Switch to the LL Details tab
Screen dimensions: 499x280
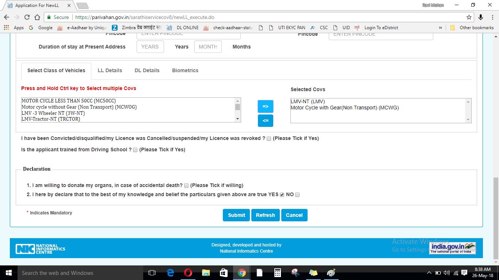point(110,70)
